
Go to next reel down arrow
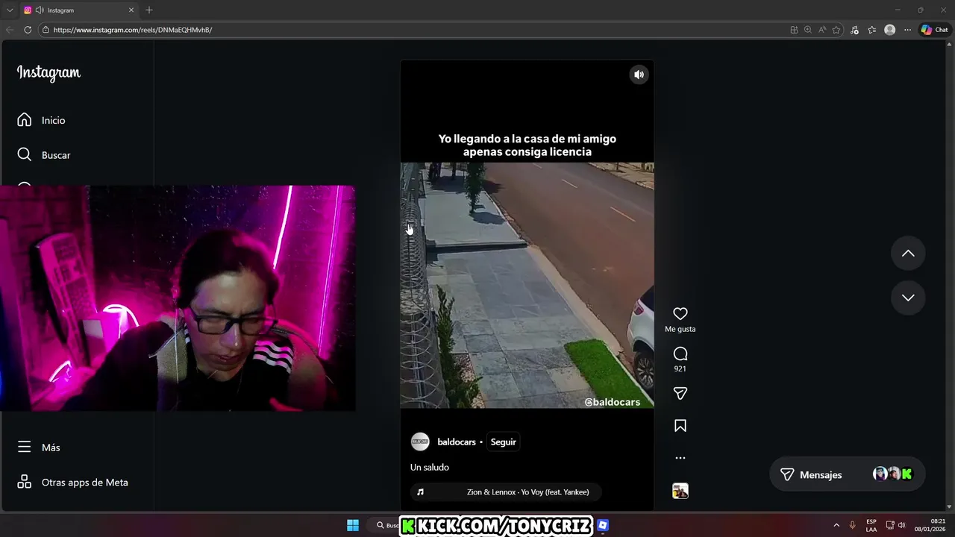pyautogui.click(x=908, y=298)
